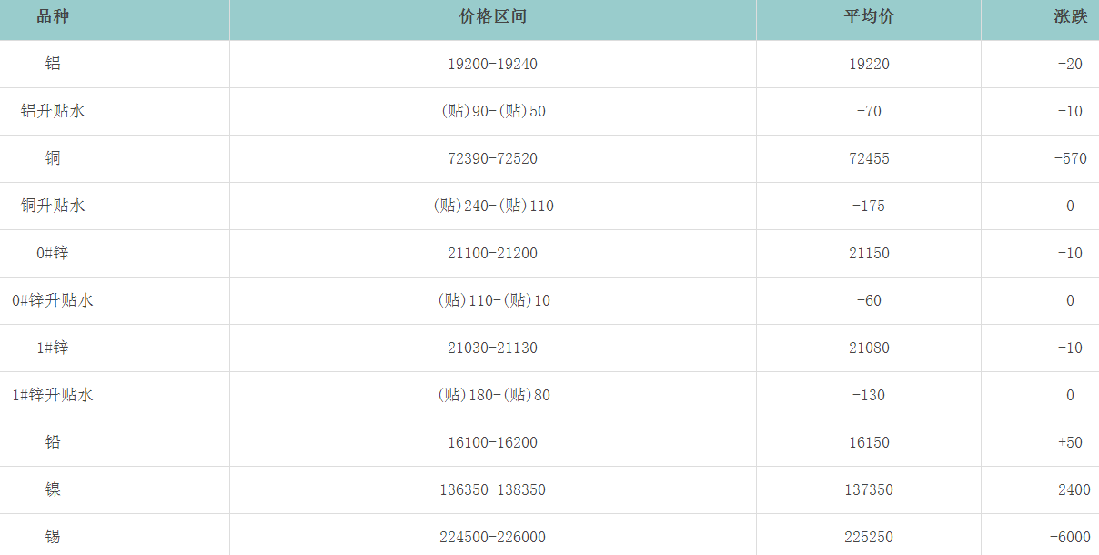Screen dimensions: 1099x555
Task: Select the 铅 row name cell
Action: pos(53,442)
